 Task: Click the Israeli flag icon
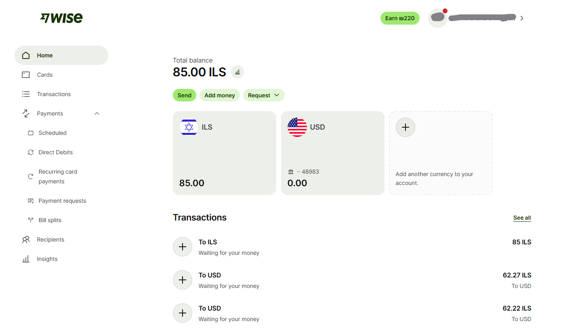(189, 127)
